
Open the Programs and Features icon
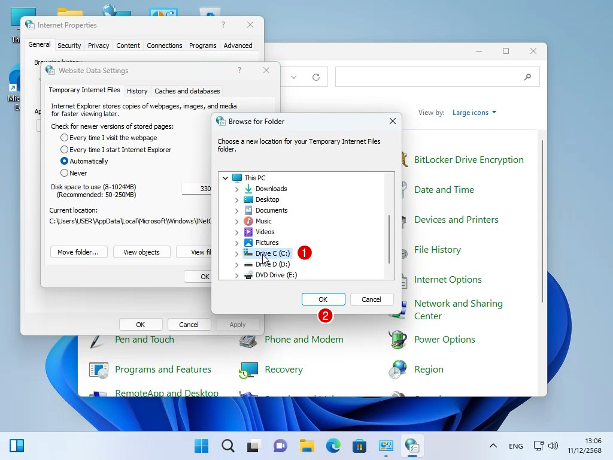pyautogui.click(x=99, y=370)
